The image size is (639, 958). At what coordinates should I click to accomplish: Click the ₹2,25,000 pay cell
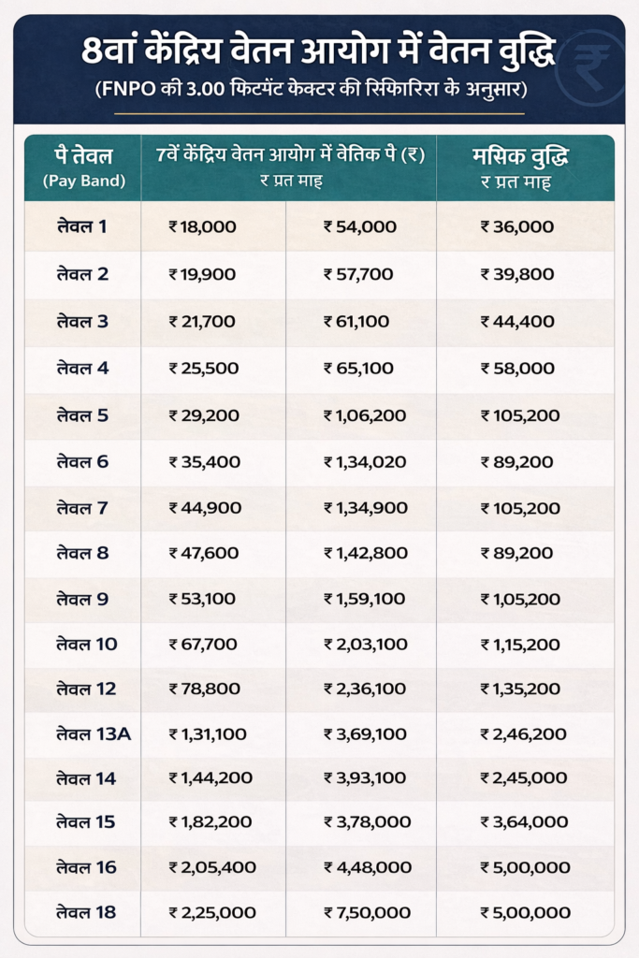click(x=212, y=912)
